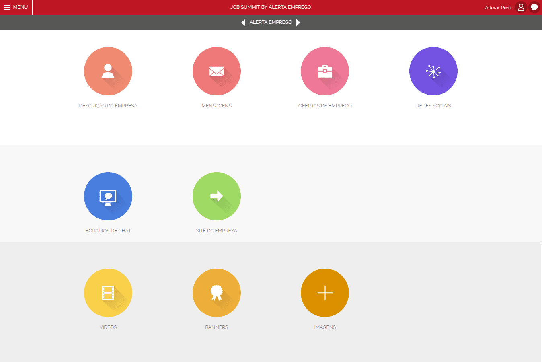Open the Mensagens envelope icon

tap(217, 71)
